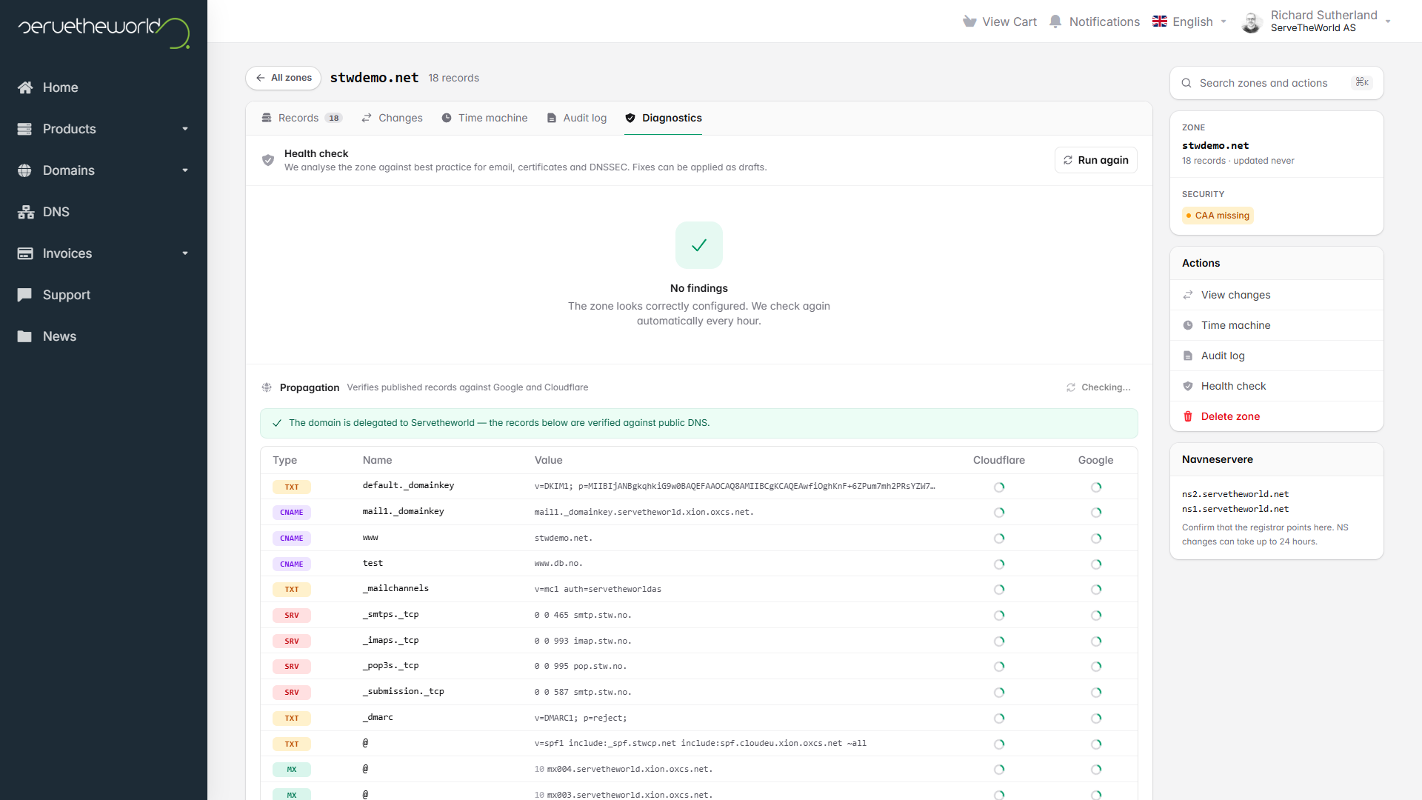This screenshot has width=1422, height=800.
Task: Click the trash icon beside Delete zone
Action: coord(1188,416)
